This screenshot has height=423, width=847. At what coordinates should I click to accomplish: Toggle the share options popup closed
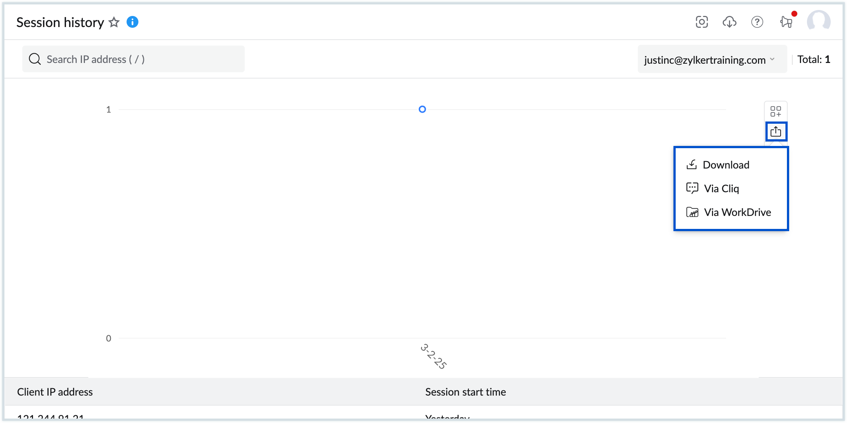(x=776, y=131)
